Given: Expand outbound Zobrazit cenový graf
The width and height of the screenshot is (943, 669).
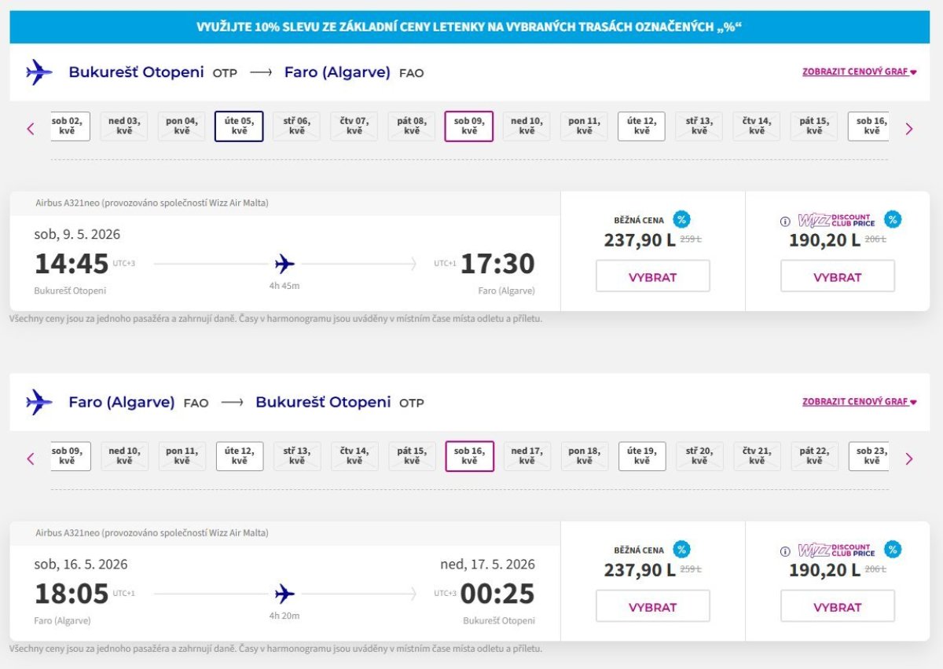Looking at the screenshot, I should pos(859,71).
